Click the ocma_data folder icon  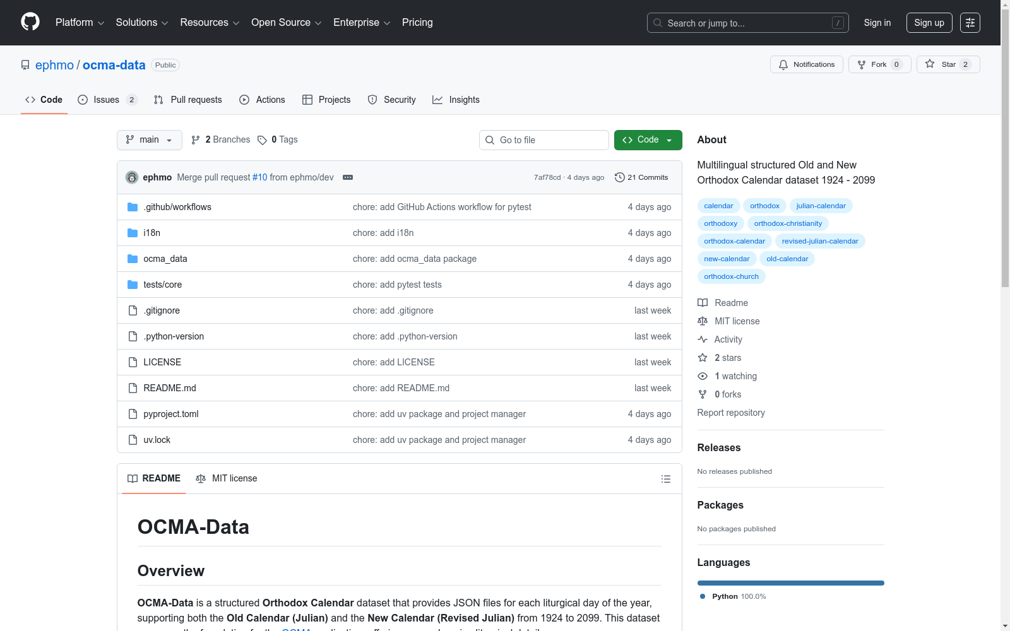tap(133, 259)
